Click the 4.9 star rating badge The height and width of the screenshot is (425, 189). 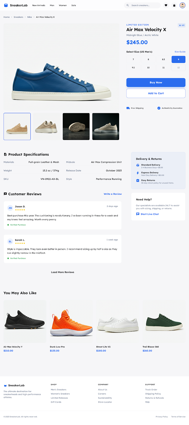pyautogui.click(x=182, y=25)
